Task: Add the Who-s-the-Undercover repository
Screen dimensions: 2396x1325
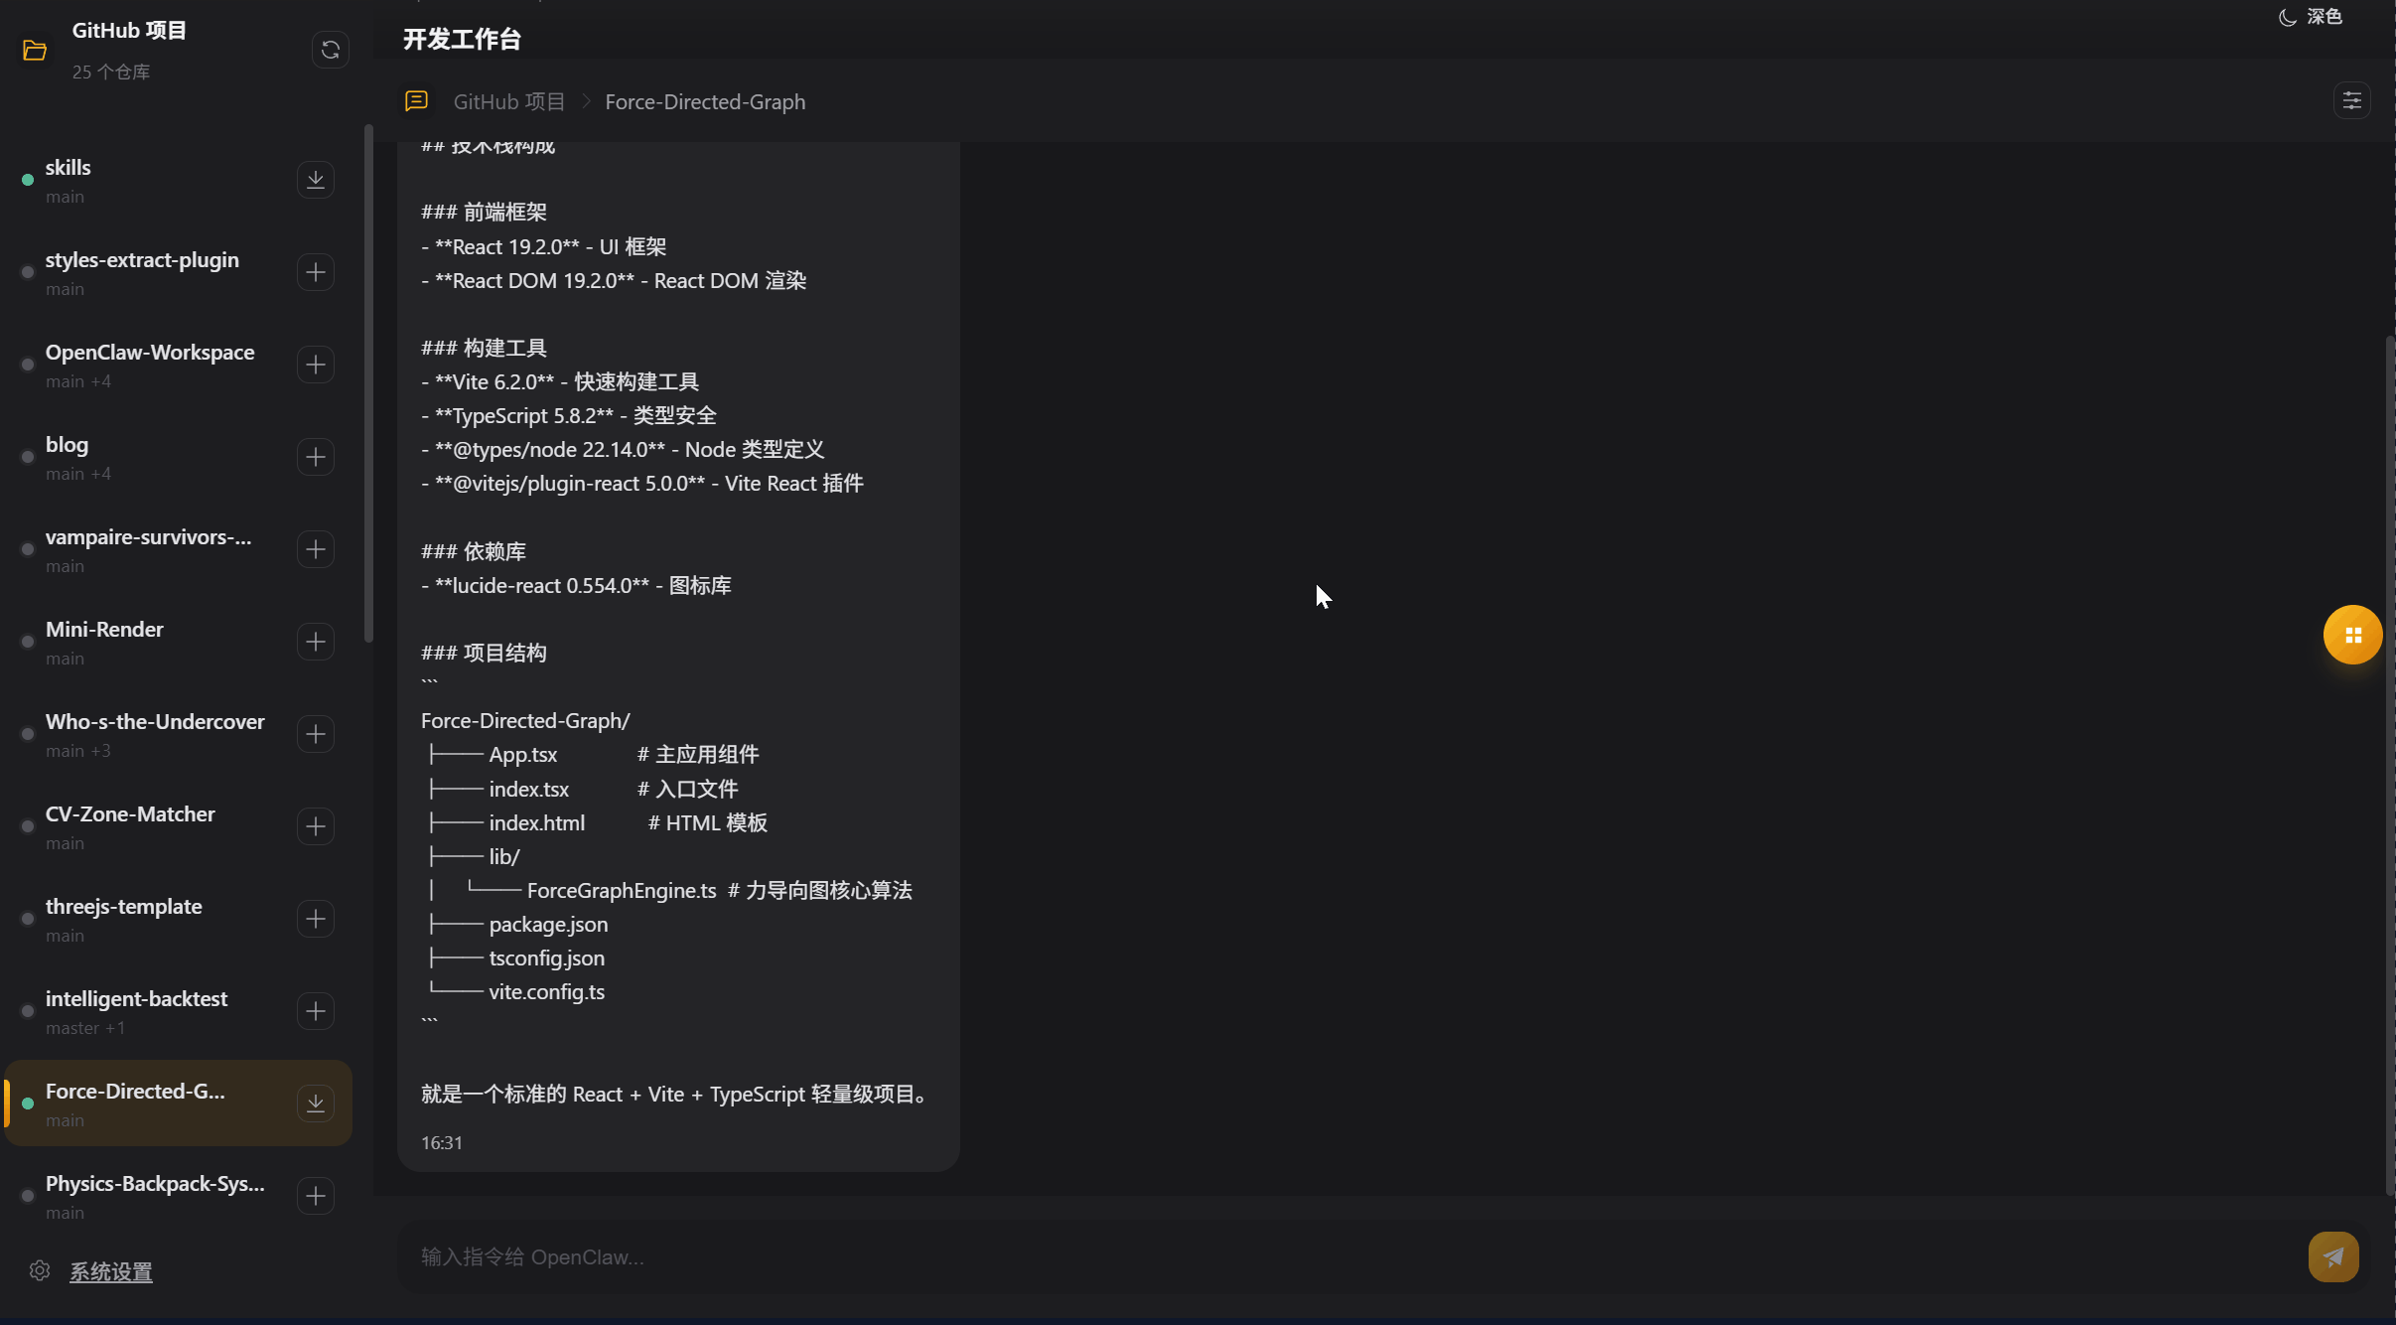Action: (x=316, y=734)
